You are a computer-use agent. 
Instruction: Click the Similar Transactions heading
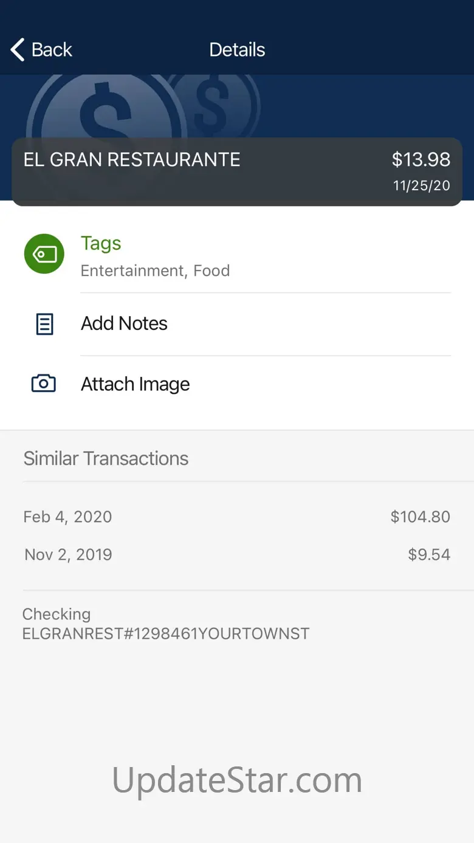(106, 458)
